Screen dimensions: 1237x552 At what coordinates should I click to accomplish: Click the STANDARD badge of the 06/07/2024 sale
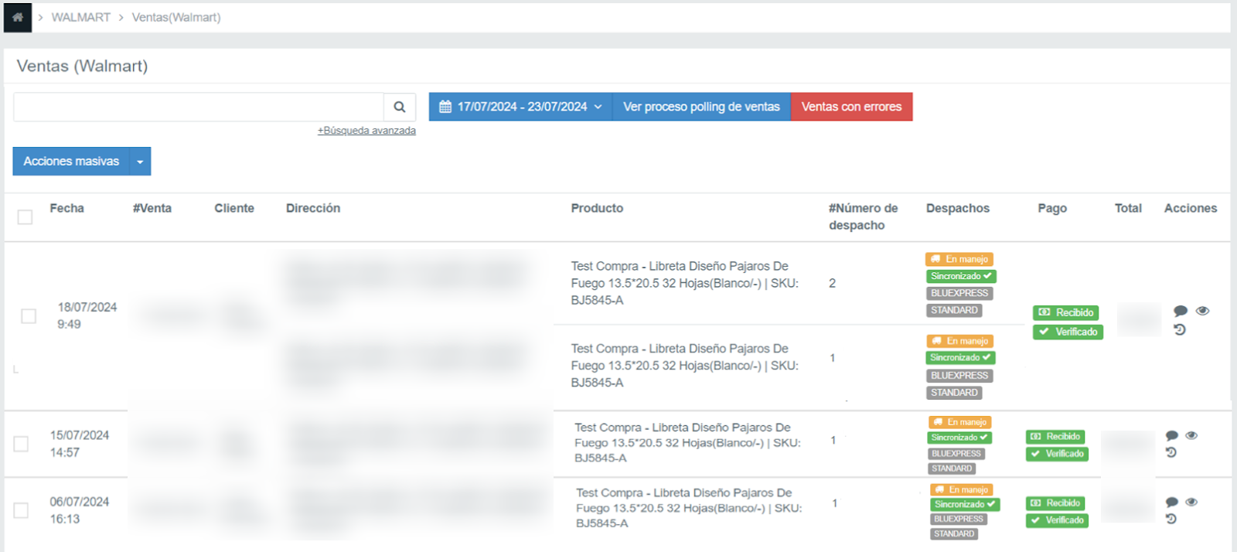click(954, 533)
